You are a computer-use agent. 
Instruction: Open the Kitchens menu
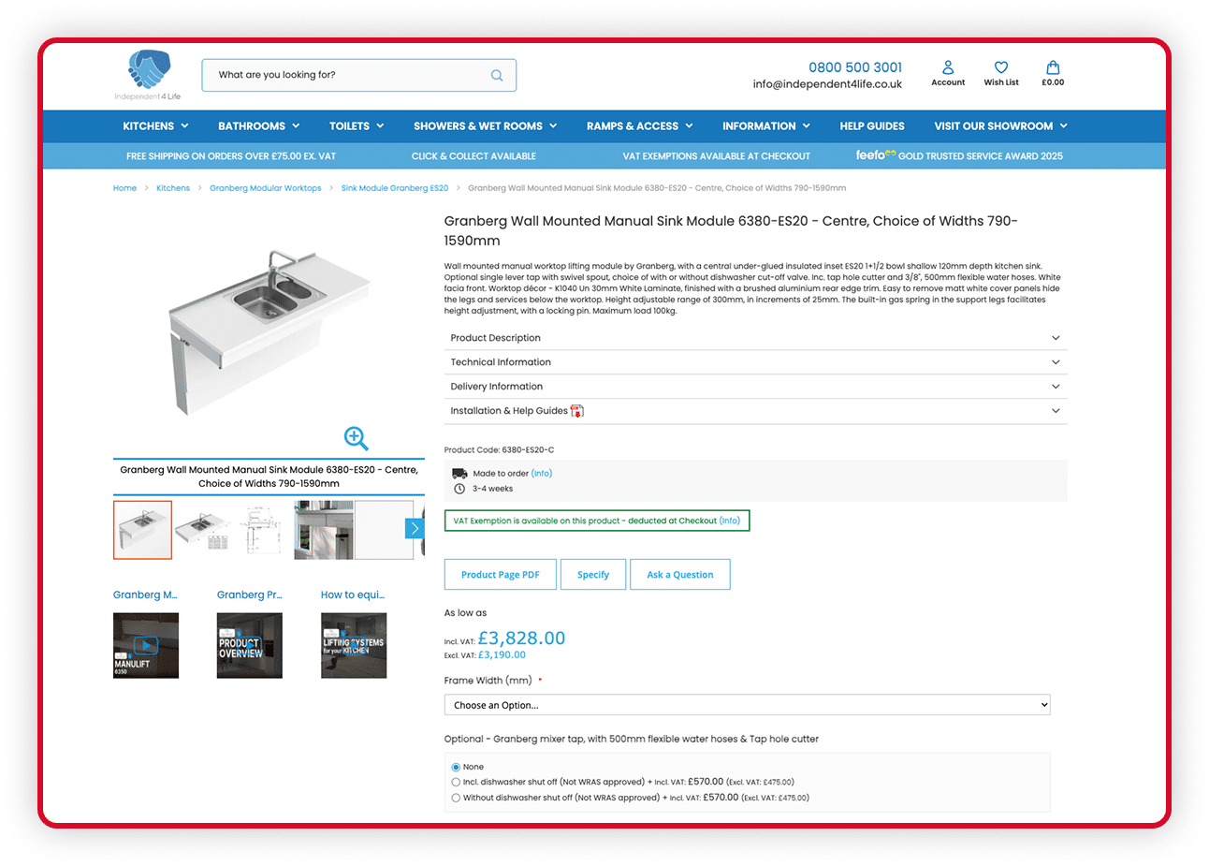coord(155,126)
